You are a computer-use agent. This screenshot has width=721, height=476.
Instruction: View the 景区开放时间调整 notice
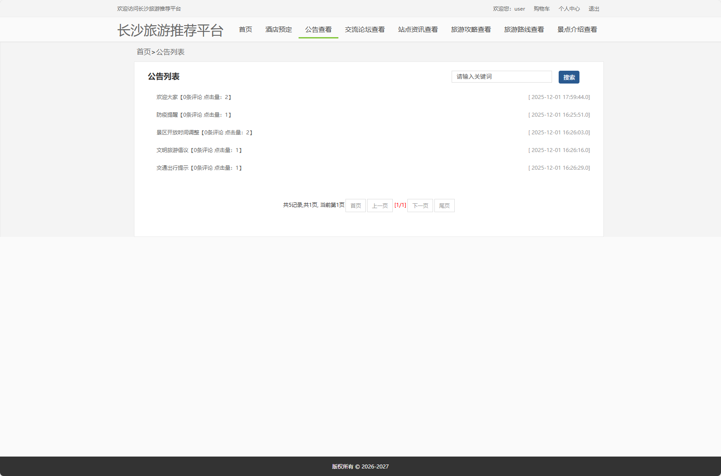point(204,132)
